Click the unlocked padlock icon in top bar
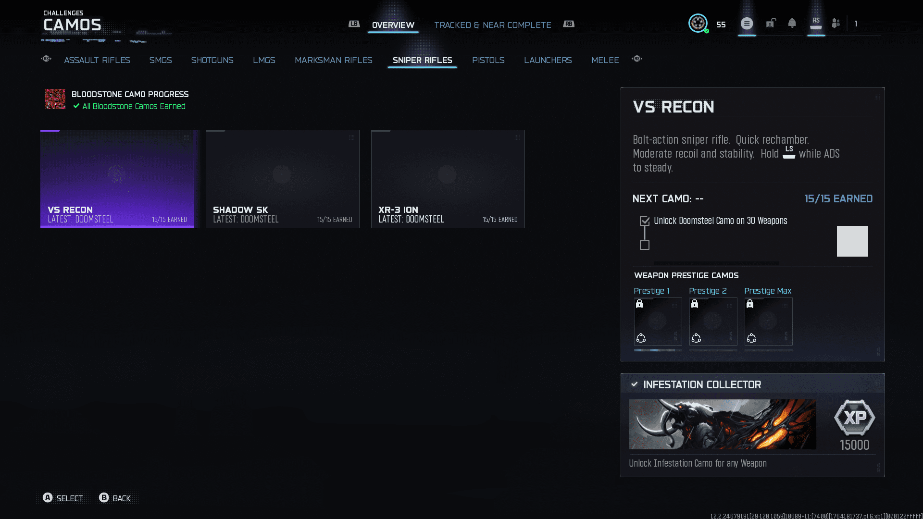Screen dimensions: 923x519 coord(771,24)
